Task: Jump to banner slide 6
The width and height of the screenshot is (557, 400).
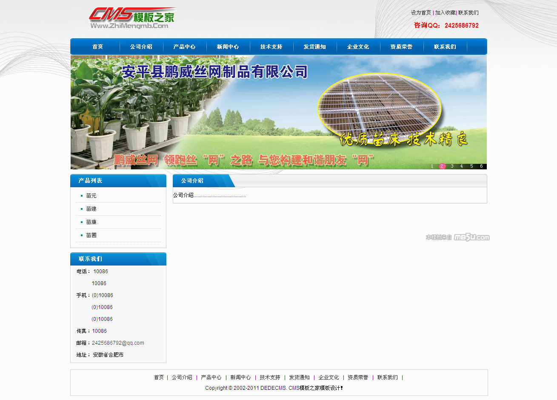Action: [481, 166]
